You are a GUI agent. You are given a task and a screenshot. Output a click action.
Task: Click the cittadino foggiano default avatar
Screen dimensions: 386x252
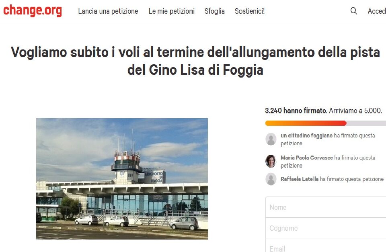pyautogui.click(x=271, y=139)
